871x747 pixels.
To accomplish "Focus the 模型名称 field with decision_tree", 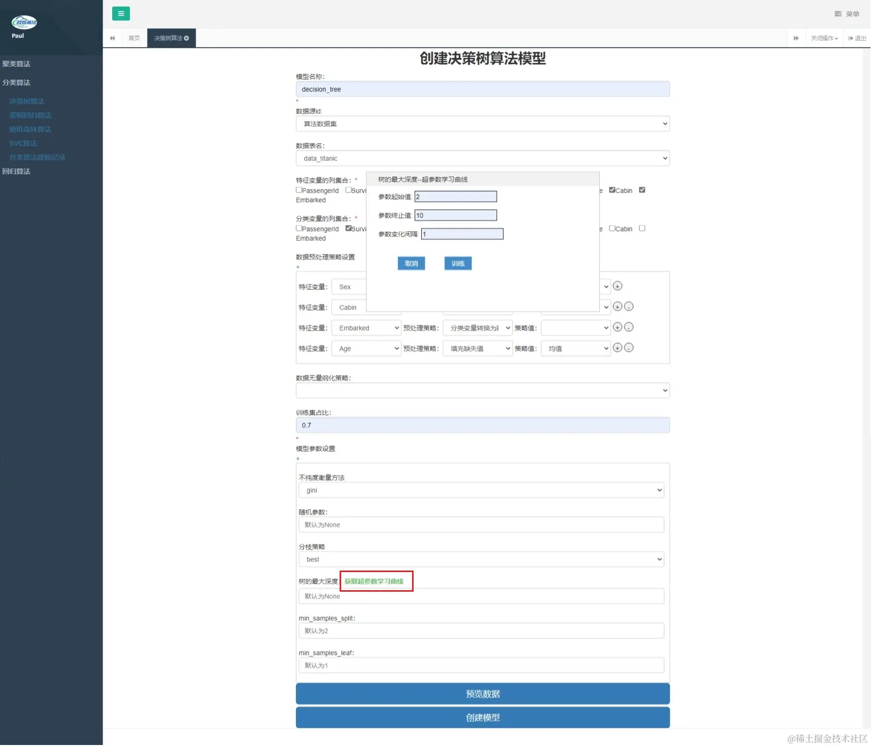I will [x=483, y=89].
